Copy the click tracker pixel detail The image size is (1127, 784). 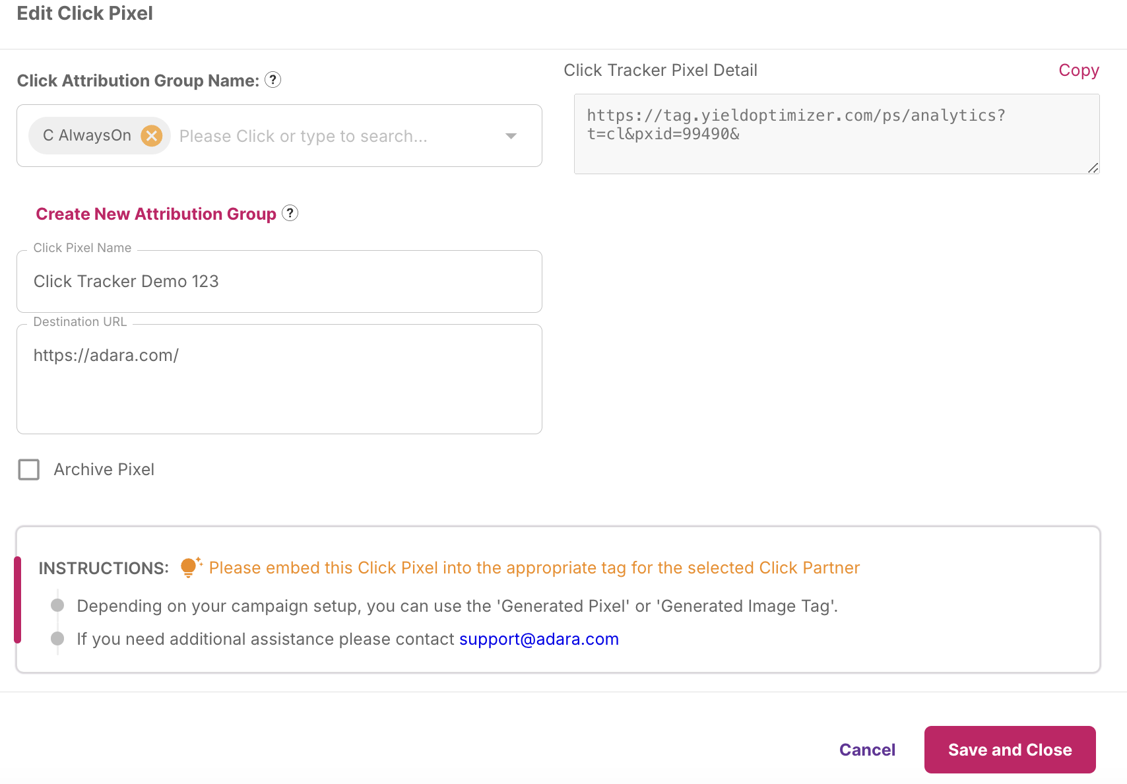click(1079, 70)
